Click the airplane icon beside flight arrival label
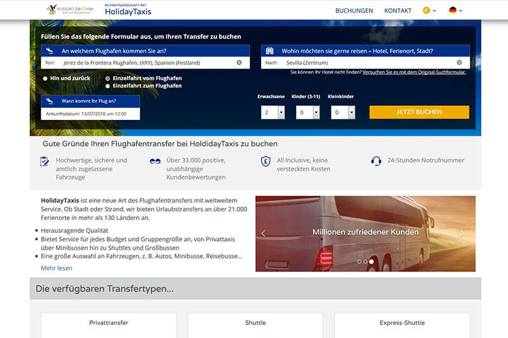This screenshot has height=338, width=508. pyautogui.click(x=50, y=101)
